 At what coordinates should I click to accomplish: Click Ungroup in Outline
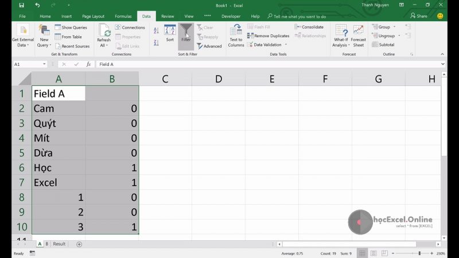pyautogui.click(x=383, y=36)
